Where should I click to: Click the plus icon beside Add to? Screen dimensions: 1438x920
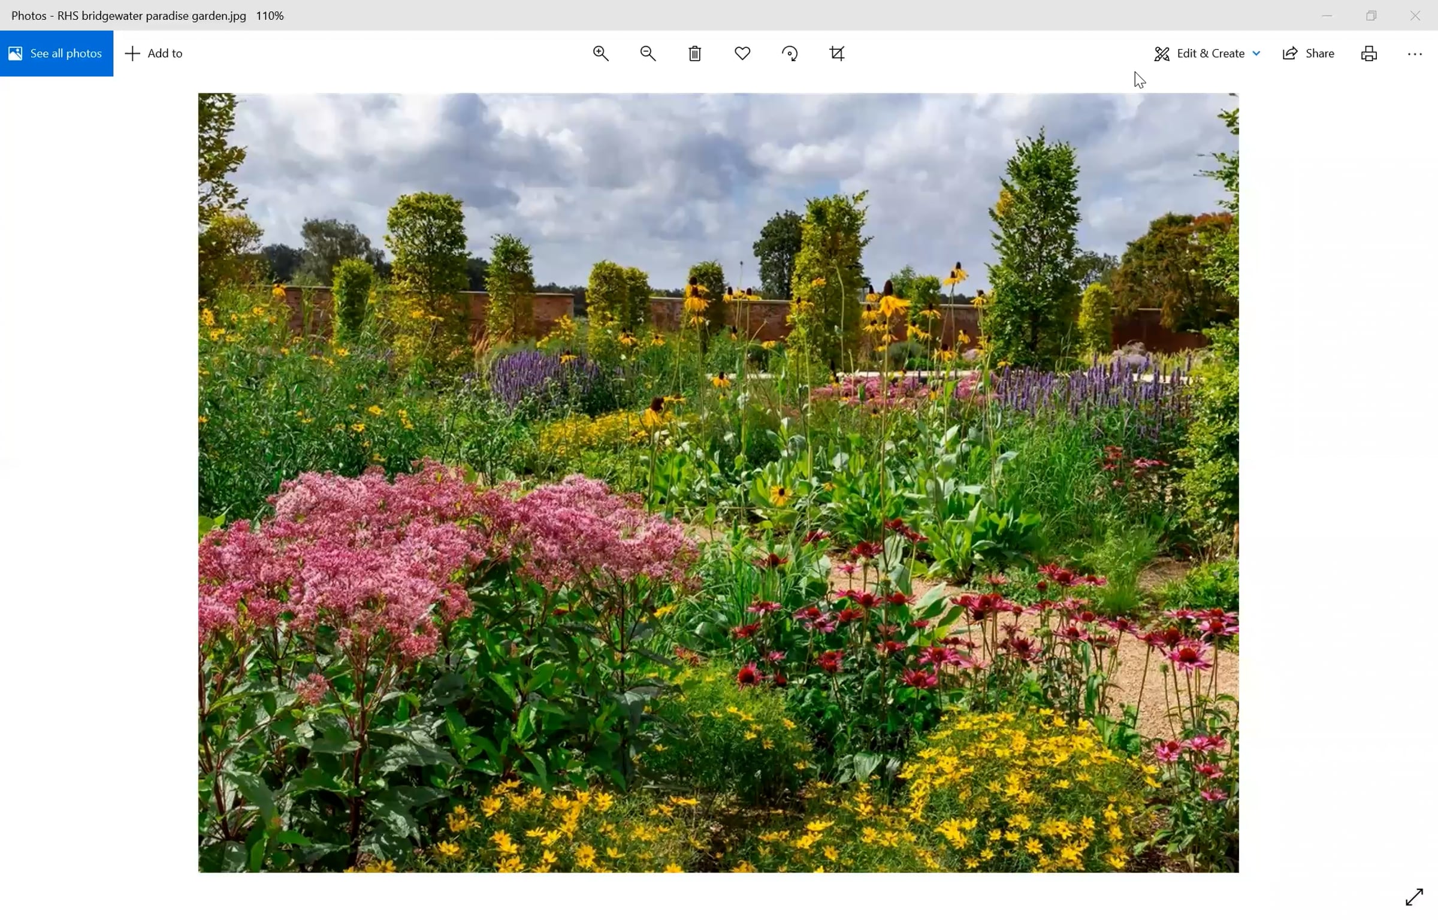coord(132,53)
